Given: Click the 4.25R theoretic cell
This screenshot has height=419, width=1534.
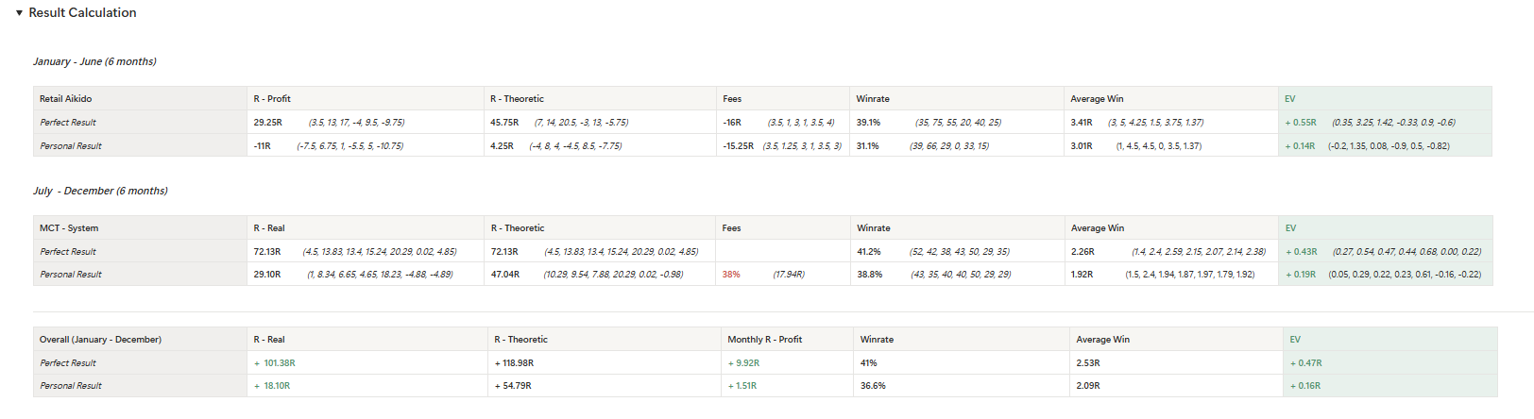Looking at the screenshot, I should [600, 145].
